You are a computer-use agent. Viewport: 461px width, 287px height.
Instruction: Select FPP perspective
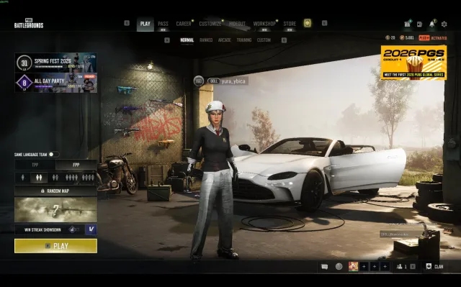(x=76, y=165)
